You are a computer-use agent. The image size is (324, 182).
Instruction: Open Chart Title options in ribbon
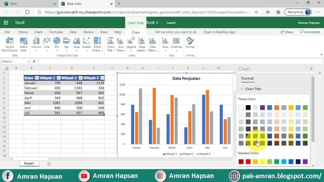[x=111, y=44]
